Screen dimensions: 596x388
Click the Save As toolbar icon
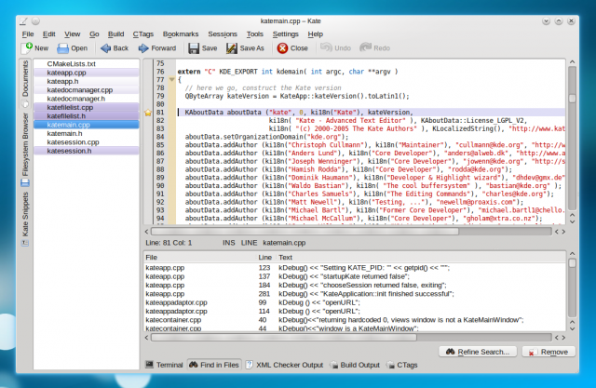230,47
